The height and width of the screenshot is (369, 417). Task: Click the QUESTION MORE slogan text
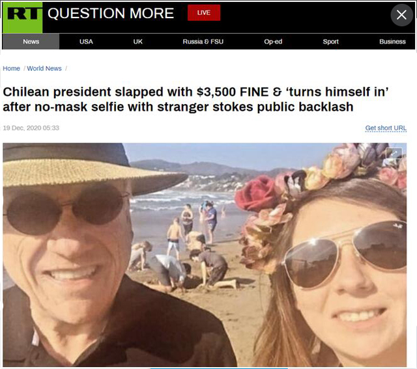pyautogui.click(x=111, y=13)
